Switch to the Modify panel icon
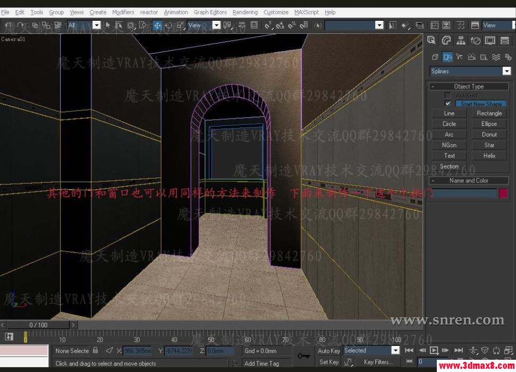Screen dimensions: 516x372 coord(445,41)
